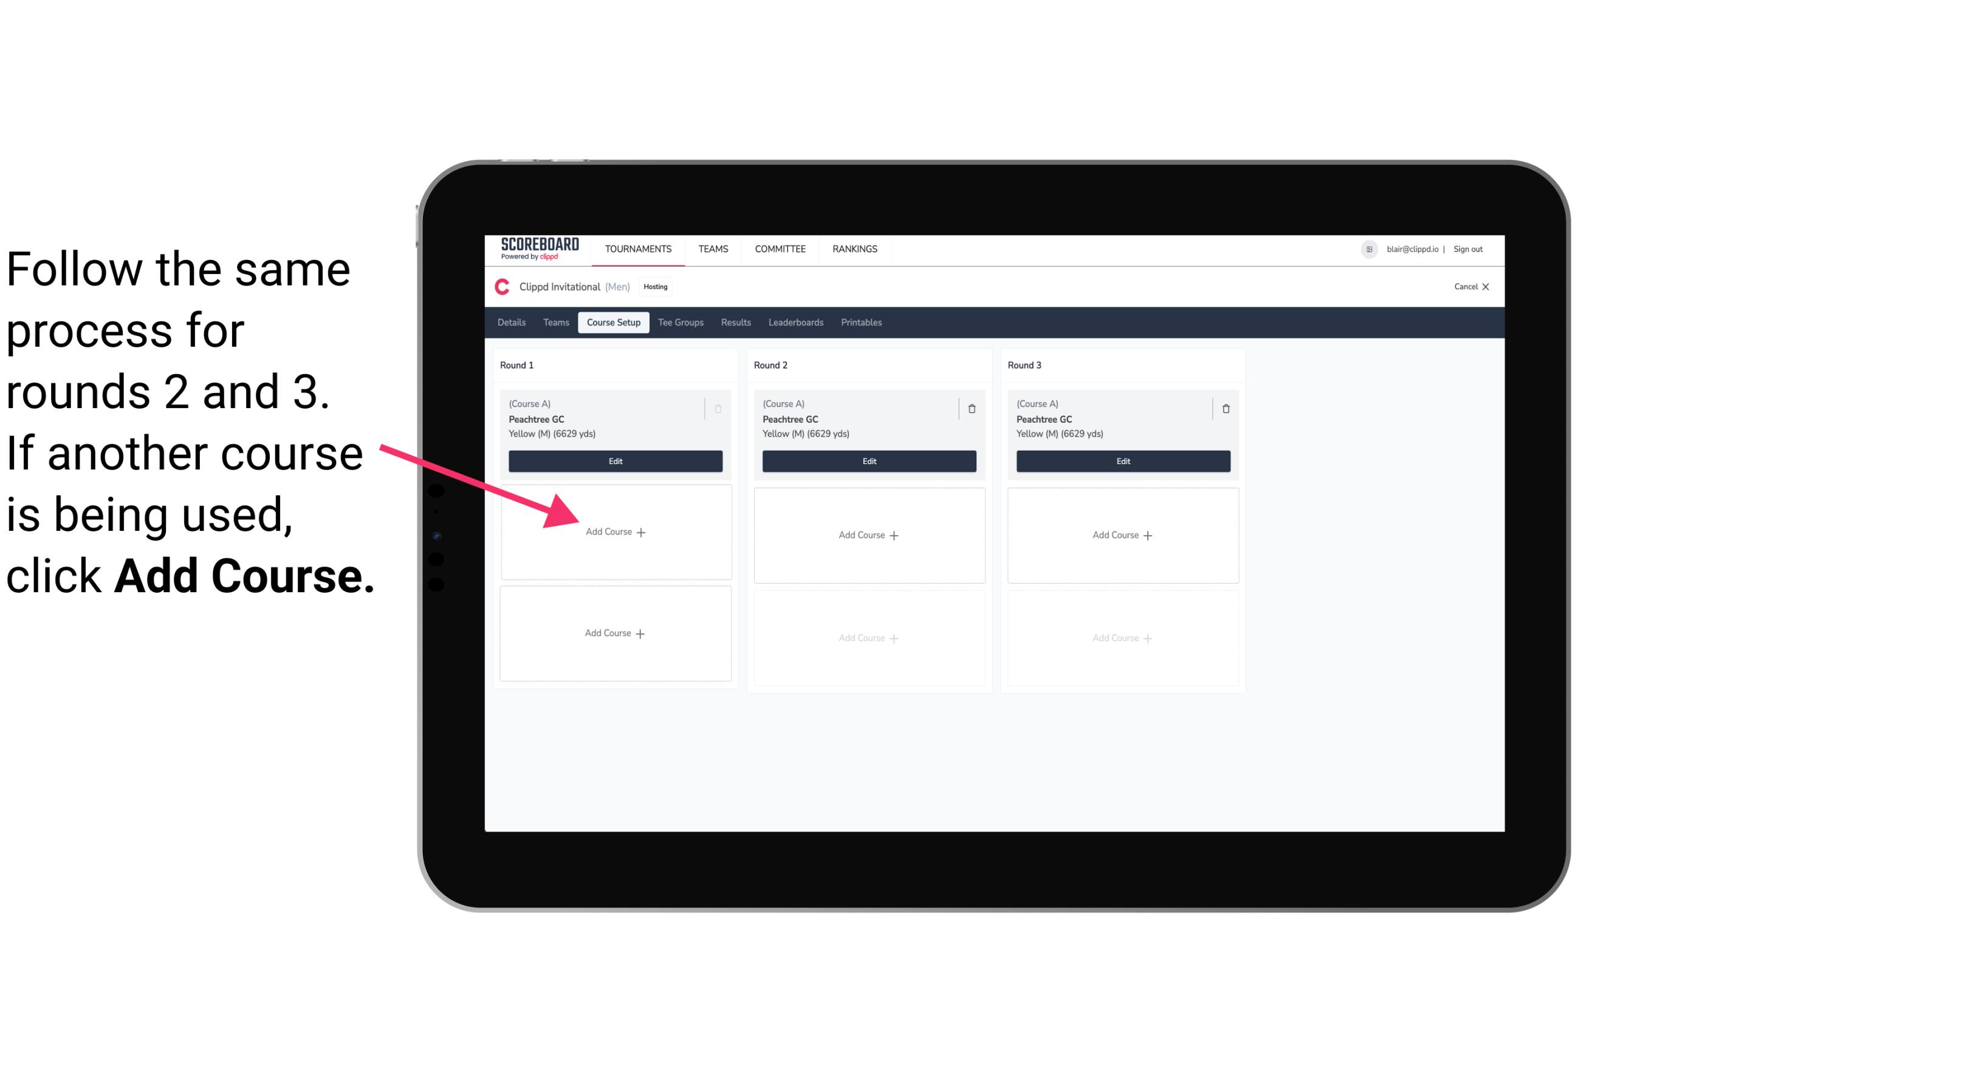Navigate to Leaderboards tab
The image size is (1982, 1066).
point(797,323)
